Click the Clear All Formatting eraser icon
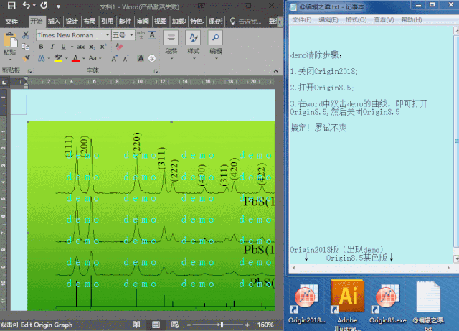This screenshot has width=459, height=331. [119, 47]
